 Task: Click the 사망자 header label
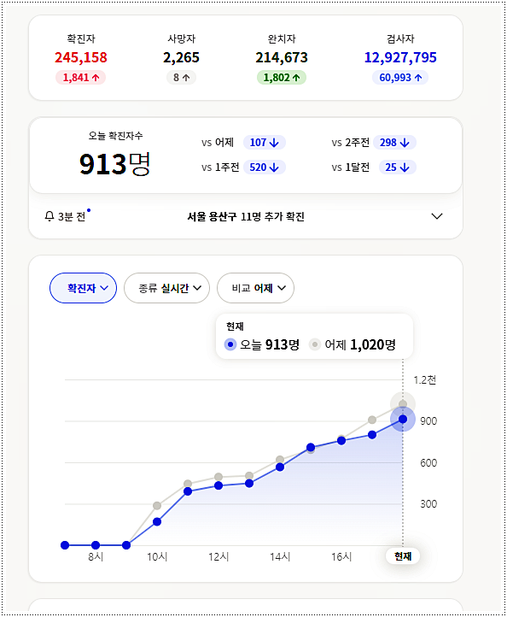point(181,38)
